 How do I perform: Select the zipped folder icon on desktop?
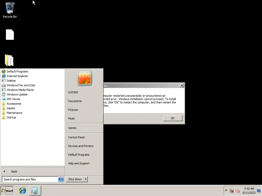(9, 61)
